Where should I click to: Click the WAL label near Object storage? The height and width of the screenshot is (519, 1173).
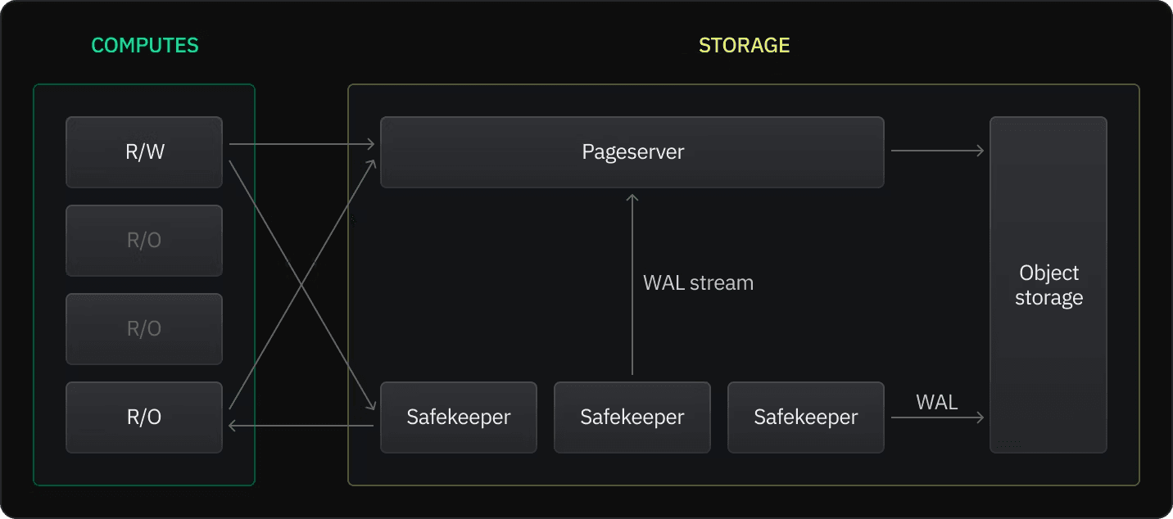pos(937,402)
